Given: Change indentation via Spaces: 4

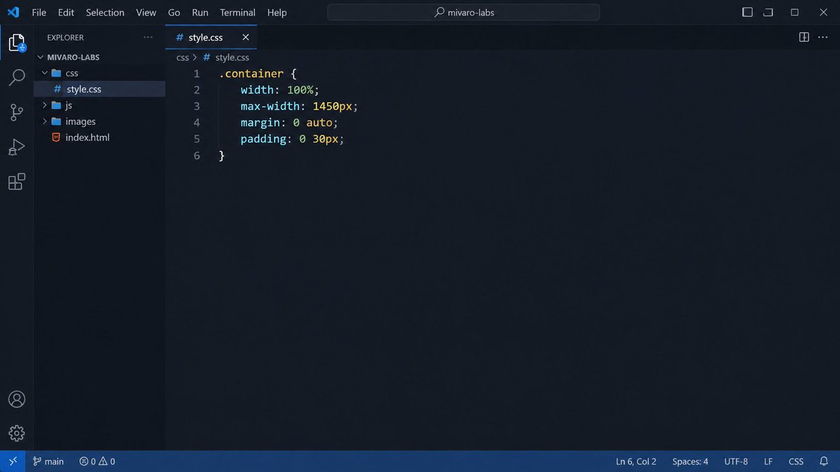Looking at the screenshot, I should (x=690, y=462).
